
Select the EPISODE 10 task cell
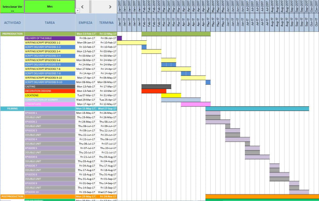click(x=50, y=192)
